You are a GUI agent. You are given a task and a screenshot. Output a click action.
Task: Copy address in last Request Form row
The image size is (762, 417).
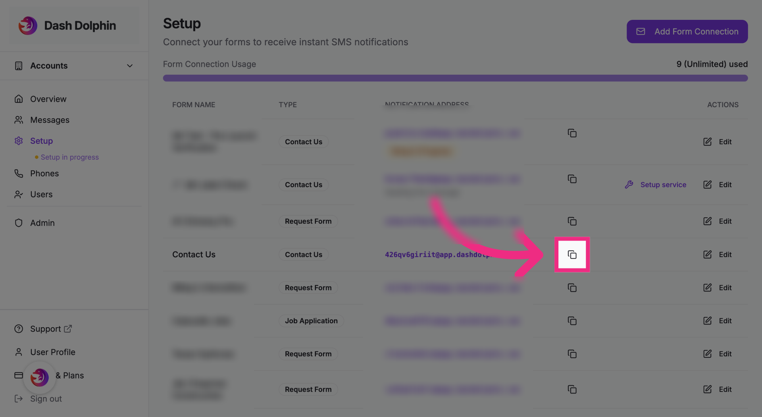pyautogui.click(x=572, y=389)
